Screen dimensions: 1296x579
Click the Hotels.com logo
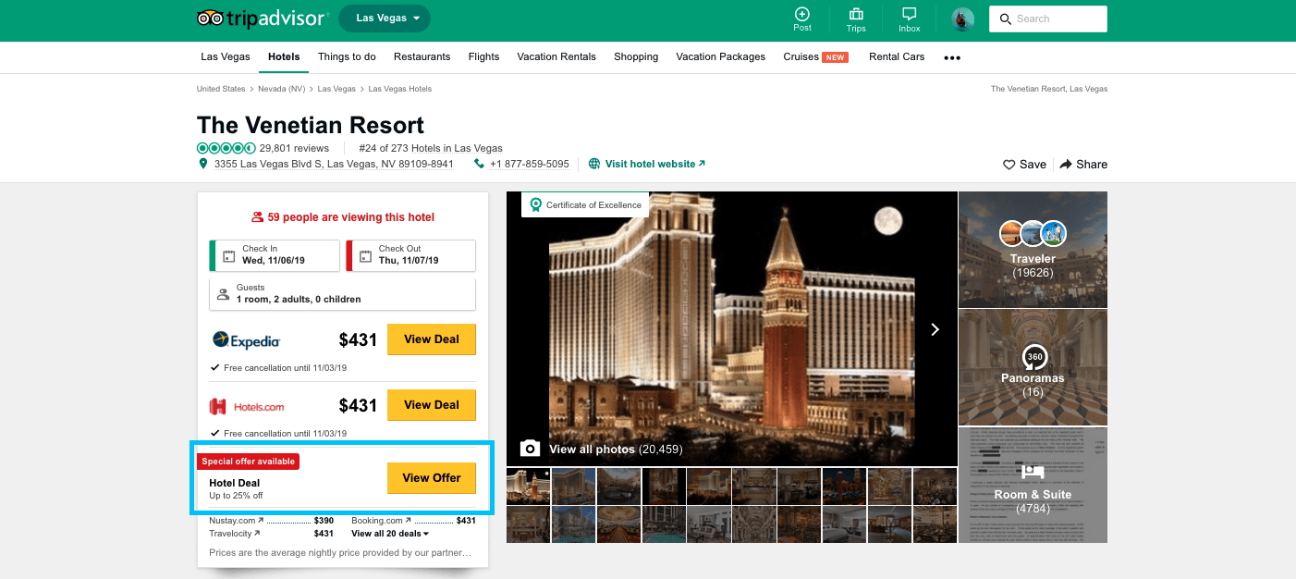pyautogui.click(x=247, y=406)
